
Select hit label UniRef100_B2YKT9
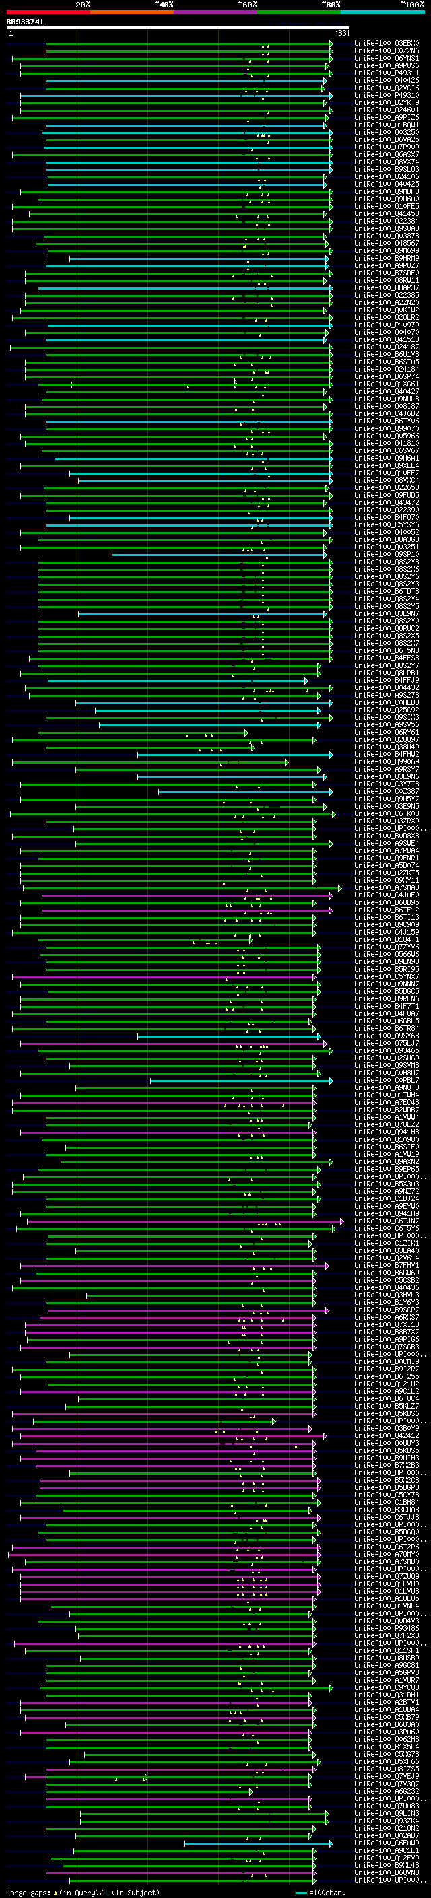tap(387, 102)
